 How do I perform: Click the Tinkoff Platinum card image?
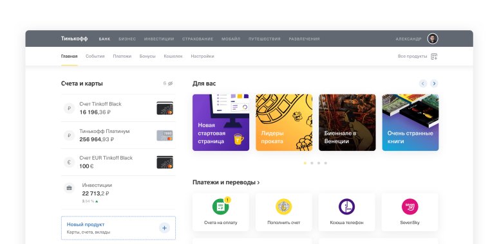165,135
